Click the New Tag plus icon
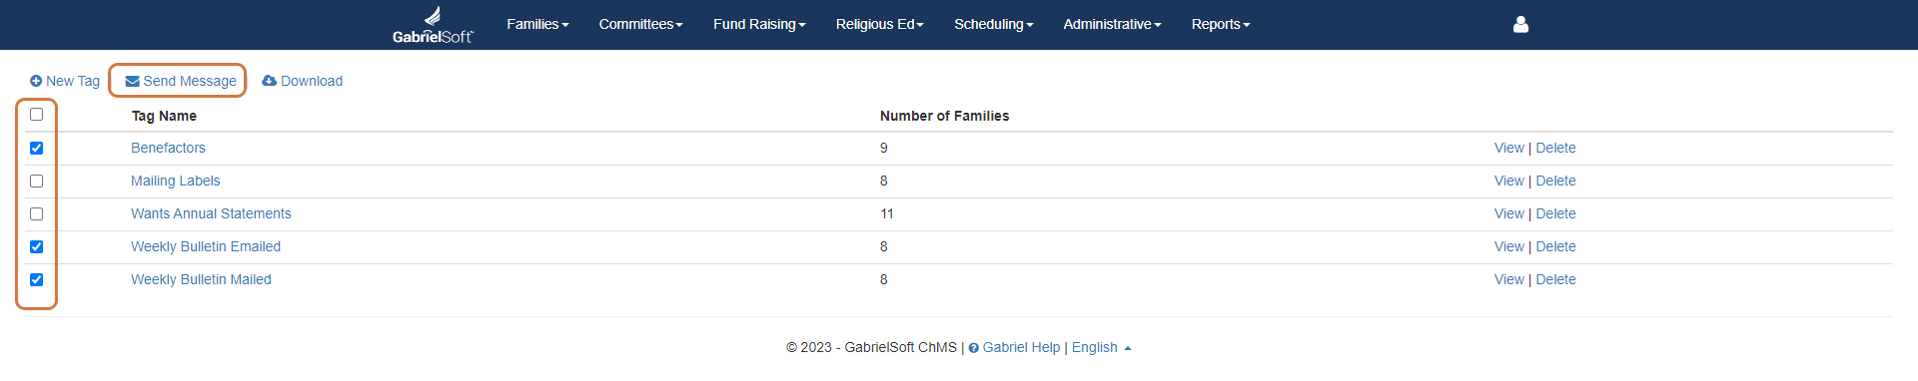Viewport: 1918px width, 381px height. pyautogui.click(x=36, y=81)
